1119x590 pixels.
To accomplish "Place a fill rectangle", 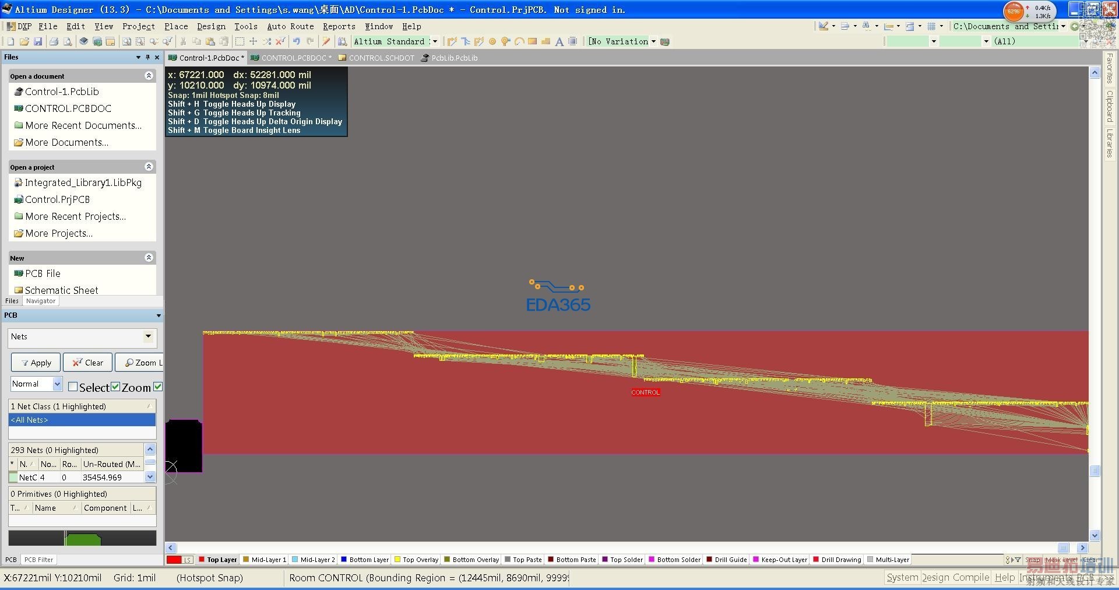I will point(532,41).
